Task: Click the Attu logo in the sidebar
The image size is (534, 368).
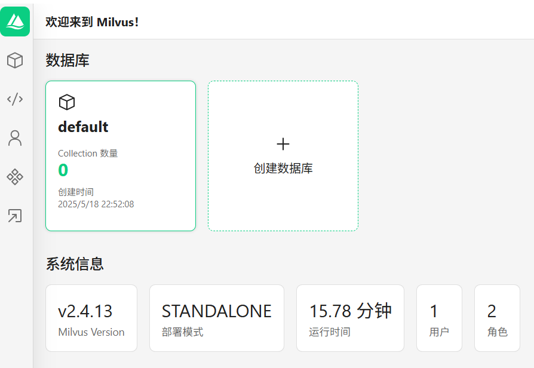Action: (15, 22)
